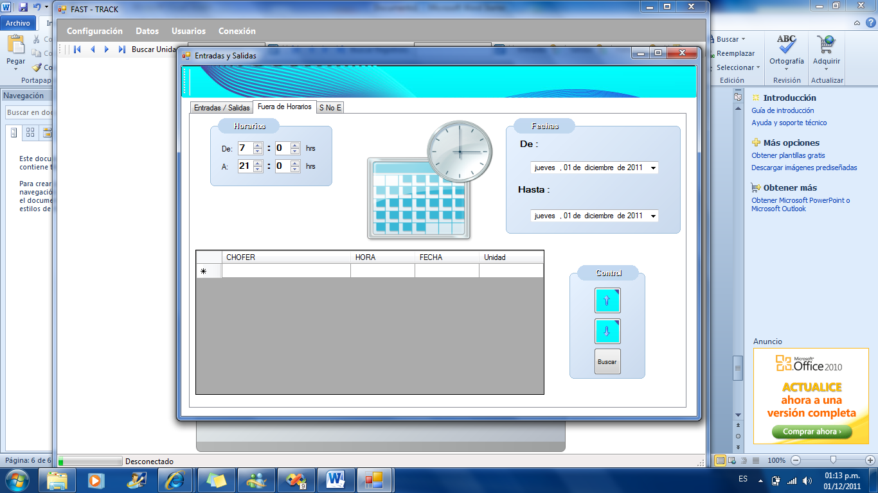Switch to the S No E tab
Screen dimensions: 878x493
coord(330,108)
